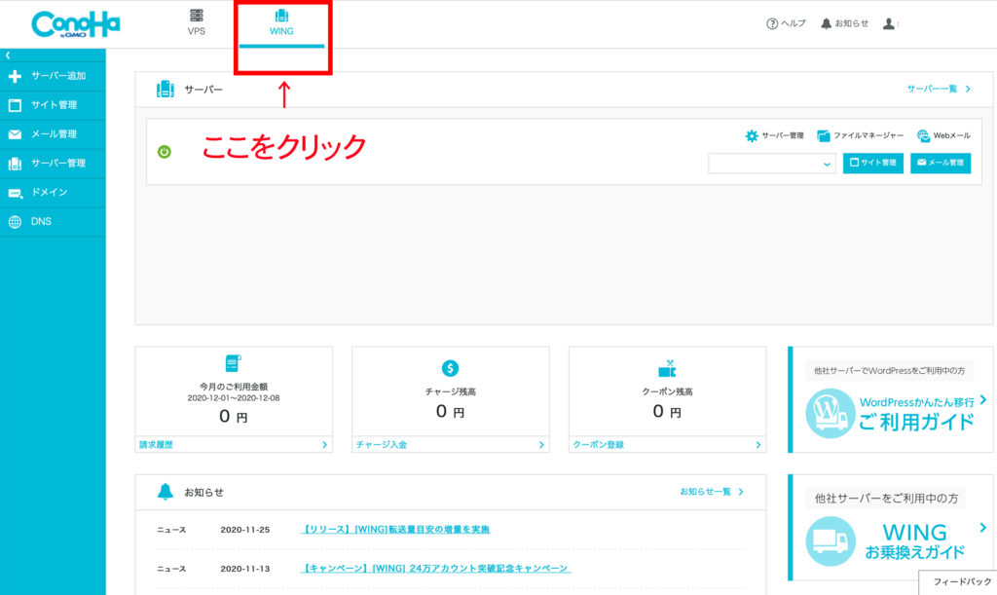Open メール管理 in the sidebar
The width and height of the screenshot is (997, 595).
53,134
